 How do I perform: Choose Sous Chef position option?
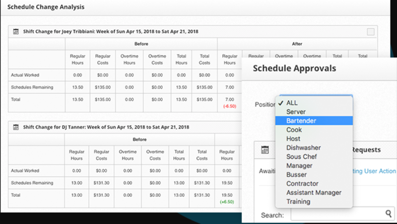(301, 156)
